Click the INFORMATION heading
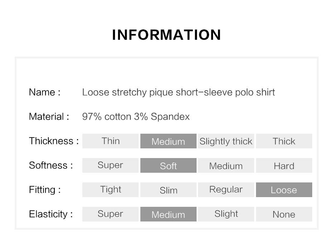Image resolution: width=333 pixels, height=243 pixels. (166, 35)
